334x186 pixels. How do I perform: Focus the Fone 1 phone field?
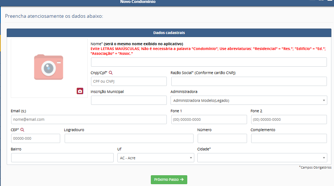click(x=209, y=119)
